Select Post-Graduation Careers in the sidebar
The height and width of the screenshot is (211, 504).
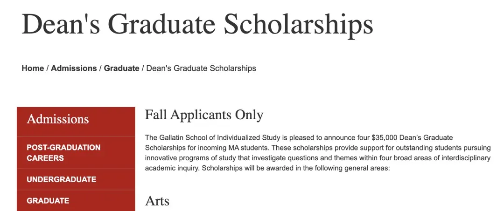[x=63, y=153]
